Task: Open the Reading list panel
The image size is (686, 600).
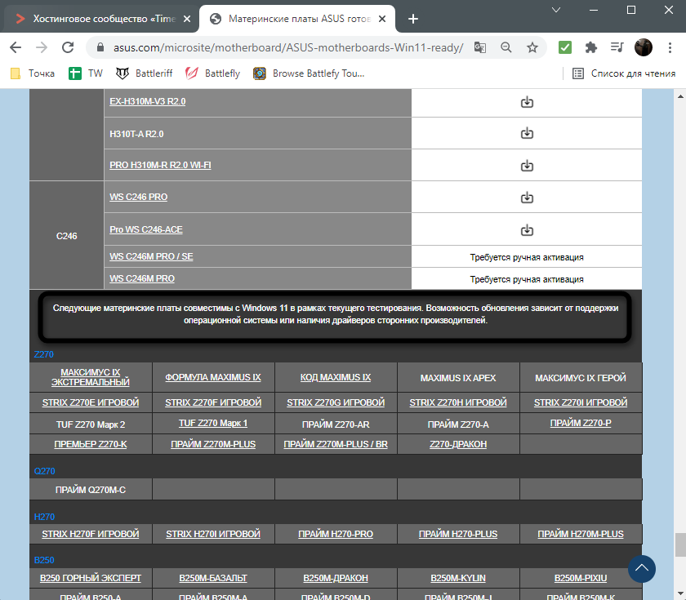Action: 624,73
